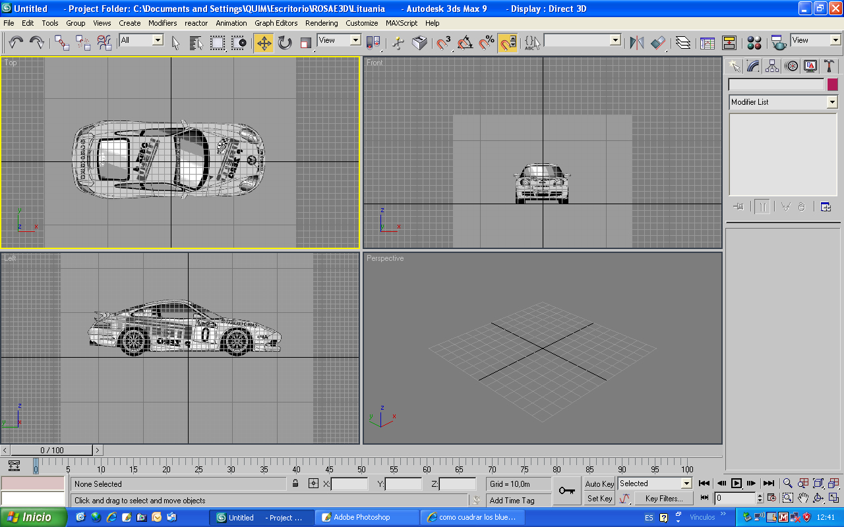Open the Layer Manager
The image size is (844, 527).
pos(683,43)
